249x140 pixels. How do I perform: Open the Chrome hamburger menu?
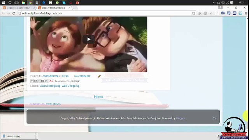point(246,13)
